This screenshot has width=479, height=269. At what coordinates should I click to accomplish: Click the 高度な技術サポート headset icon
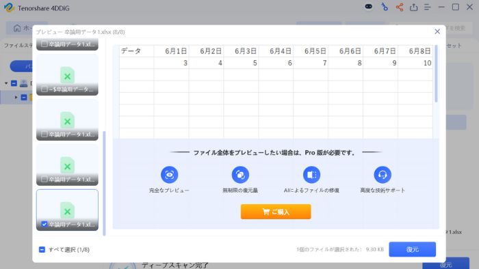pos(383,175)
